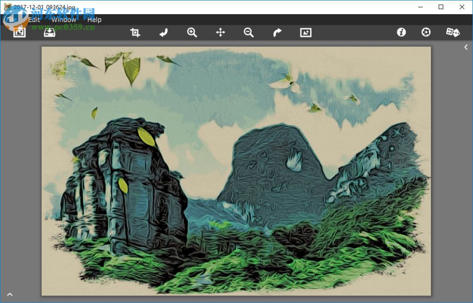Open the Edit menu
Image resolution: width=473 pixels, height=303 pixels.
[33, 19]
